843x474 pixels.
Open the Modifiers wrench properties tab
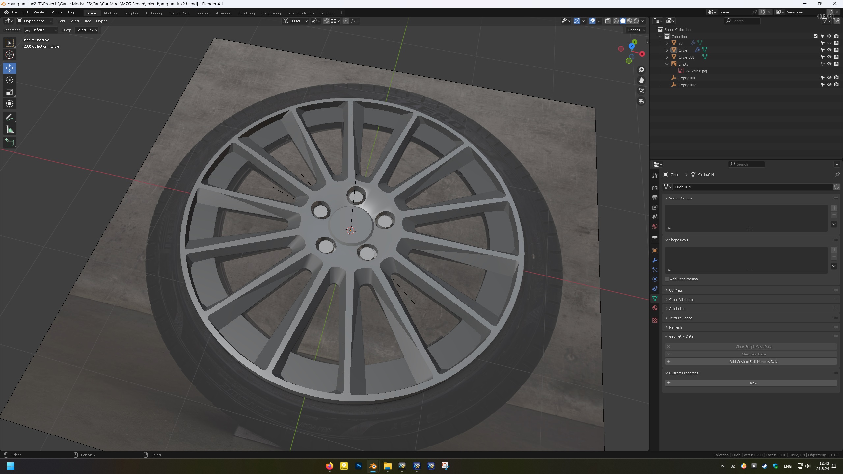point(655,260)
